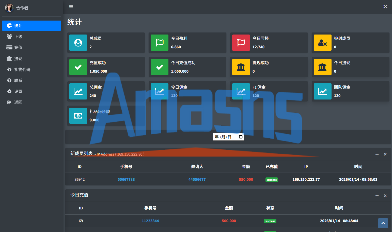
Task: Click the 提现成功 bank icon
Action: tap(241, 67)
